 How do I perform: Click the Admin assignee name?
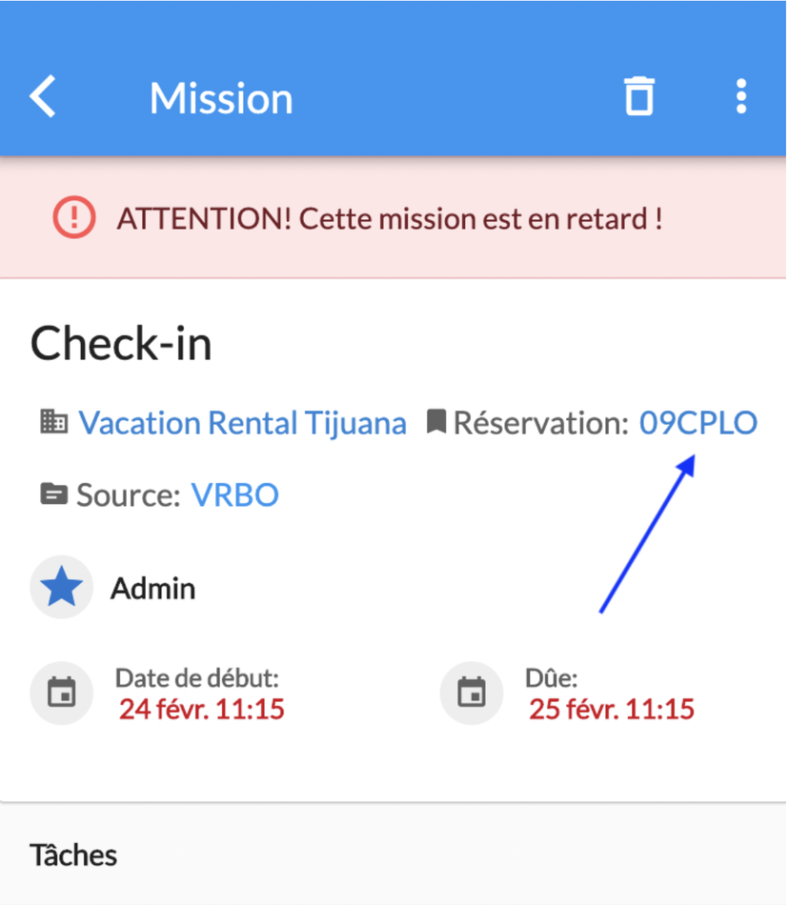coord(153,588)
